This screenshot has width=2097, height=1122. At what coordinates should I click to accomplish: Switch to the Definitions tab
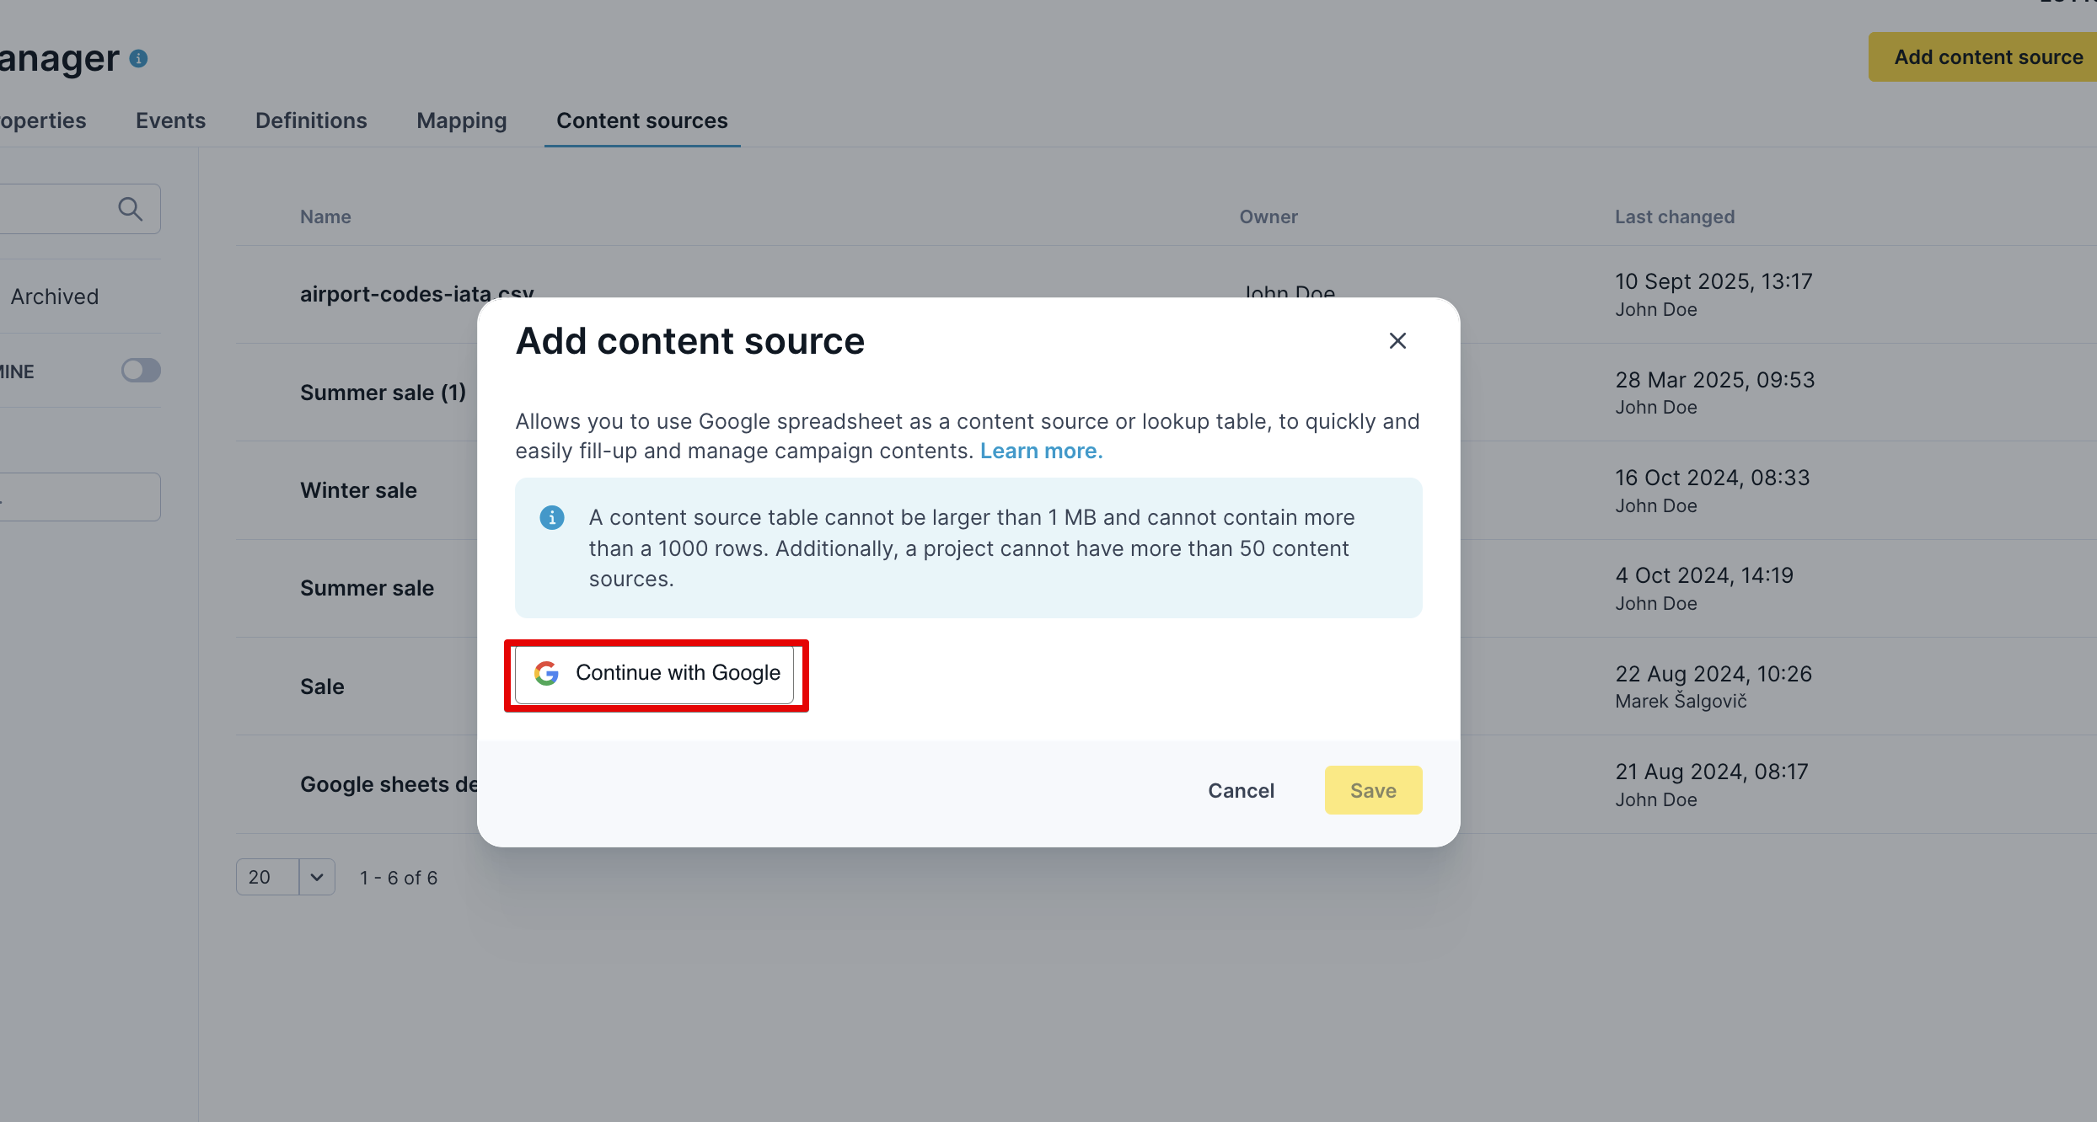pyautogui.click(x=311, y=120)
